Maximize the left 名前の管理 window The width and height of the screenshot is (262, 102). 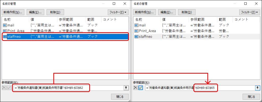tap(114, 4)
